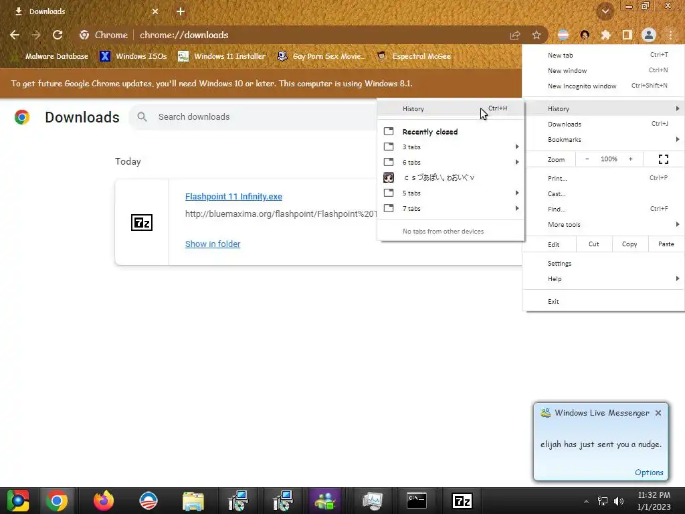Open Flashpoint 11 Infinity.exe link
The image size is (685, 514).
click(233, 197)
